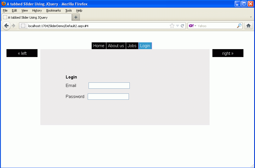The height and width of the screenshot is (168, 255).
Task: Open the History menu
Action: point(37,10)
